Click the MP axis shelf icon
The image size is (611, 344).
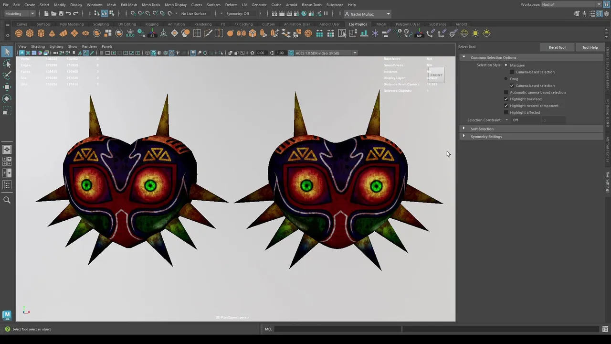pyautogui.click(x=419, y=33)
